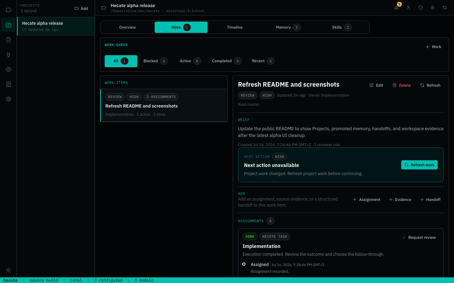Click 'Local' in status bar
This screenshot has height=283, width=454.
tap(76, 280)
